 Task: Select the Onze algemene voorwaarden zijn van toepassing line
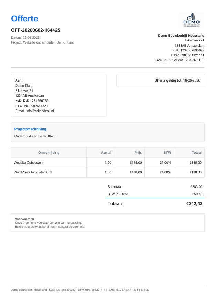[48, 223]
